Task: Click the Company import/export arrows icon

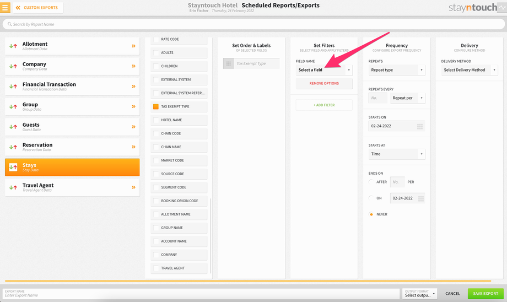Action: tap(13, 66)
